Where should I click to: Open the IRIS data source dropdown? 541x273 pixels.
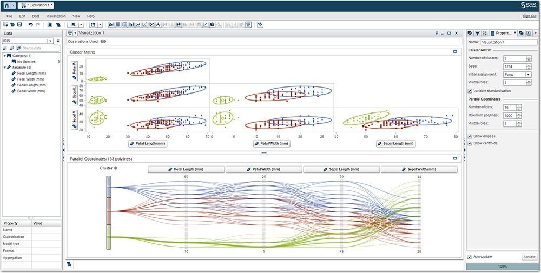click(x=50, y=41)
